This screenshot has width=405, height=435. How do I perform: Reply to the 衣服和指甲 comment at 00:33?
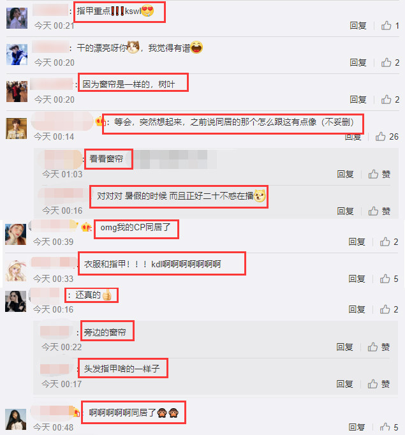[357, 279]
